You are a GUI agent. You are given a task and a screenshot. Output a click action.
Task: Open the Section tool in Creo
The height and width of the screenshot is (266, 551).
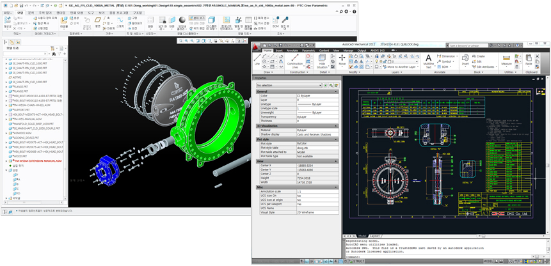(x=172, y=22)
